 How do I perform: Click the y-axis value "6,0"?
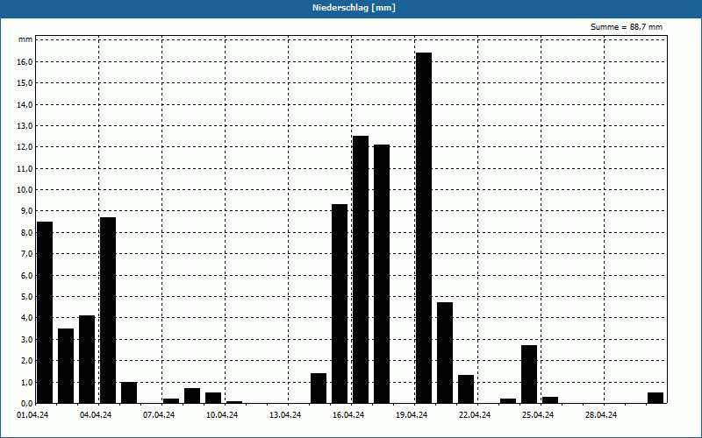click(x=27, y=275)
